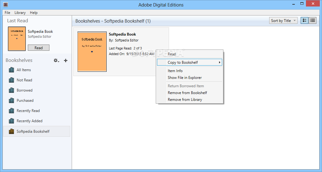Click Softpedia Editor text in Last Read
The height and width of the screenshot is (172, 322).
click(40, 37)
